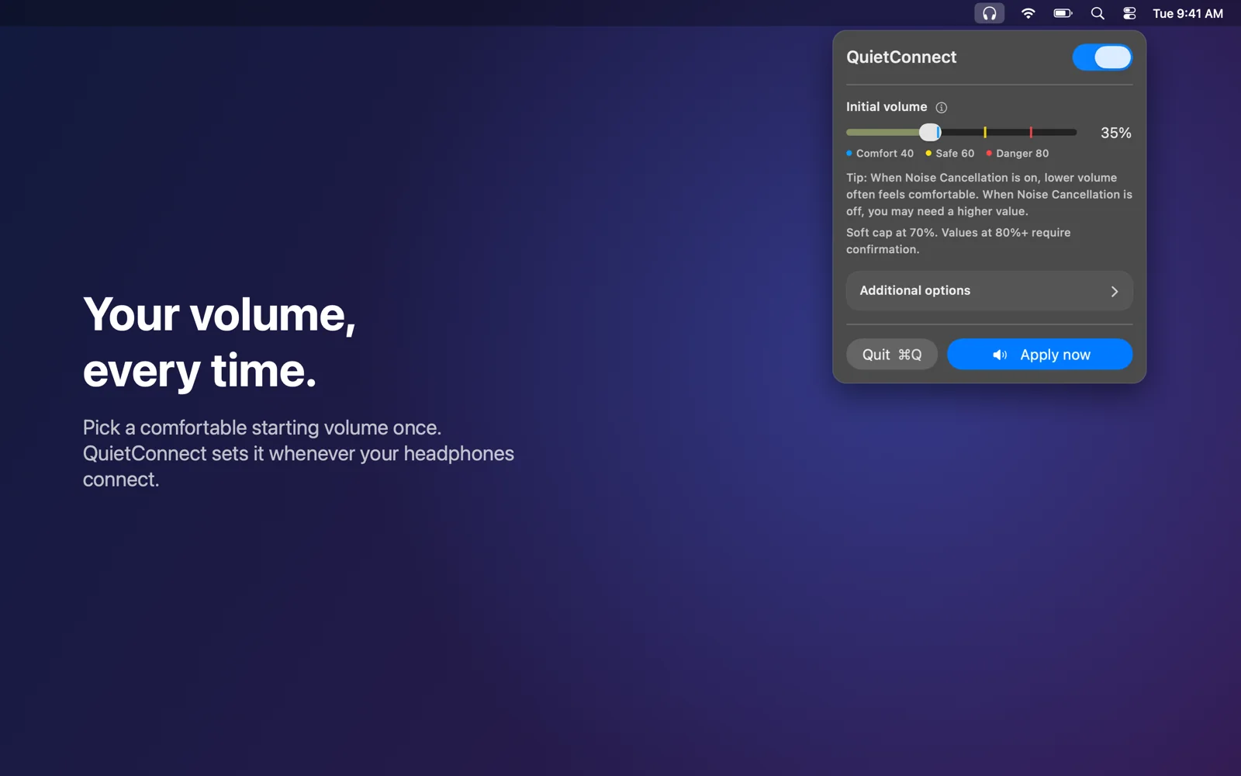The height and width of the screenshot is (776, 1241).
Task: Check the battery status icon
Action: click(1063, 13)
